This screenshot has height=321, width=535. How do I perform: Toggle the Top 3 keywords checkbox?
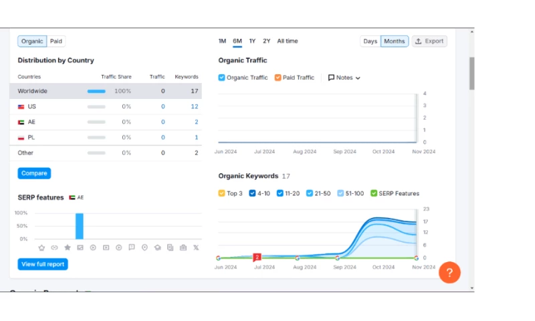click(x=222, y=193)
